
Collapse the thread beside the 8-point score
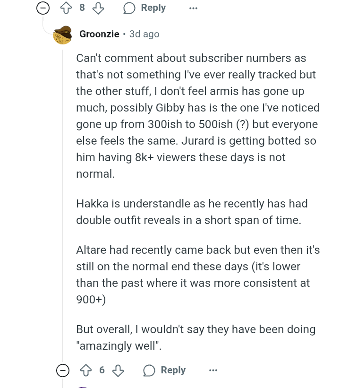click(43, 8)
